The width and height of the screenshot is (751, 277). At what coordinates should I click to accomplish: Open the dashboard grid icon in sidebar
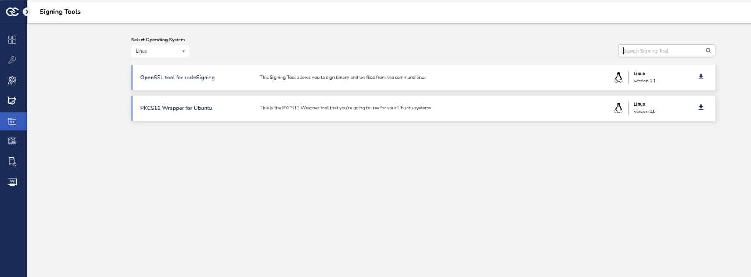[12, 40]
